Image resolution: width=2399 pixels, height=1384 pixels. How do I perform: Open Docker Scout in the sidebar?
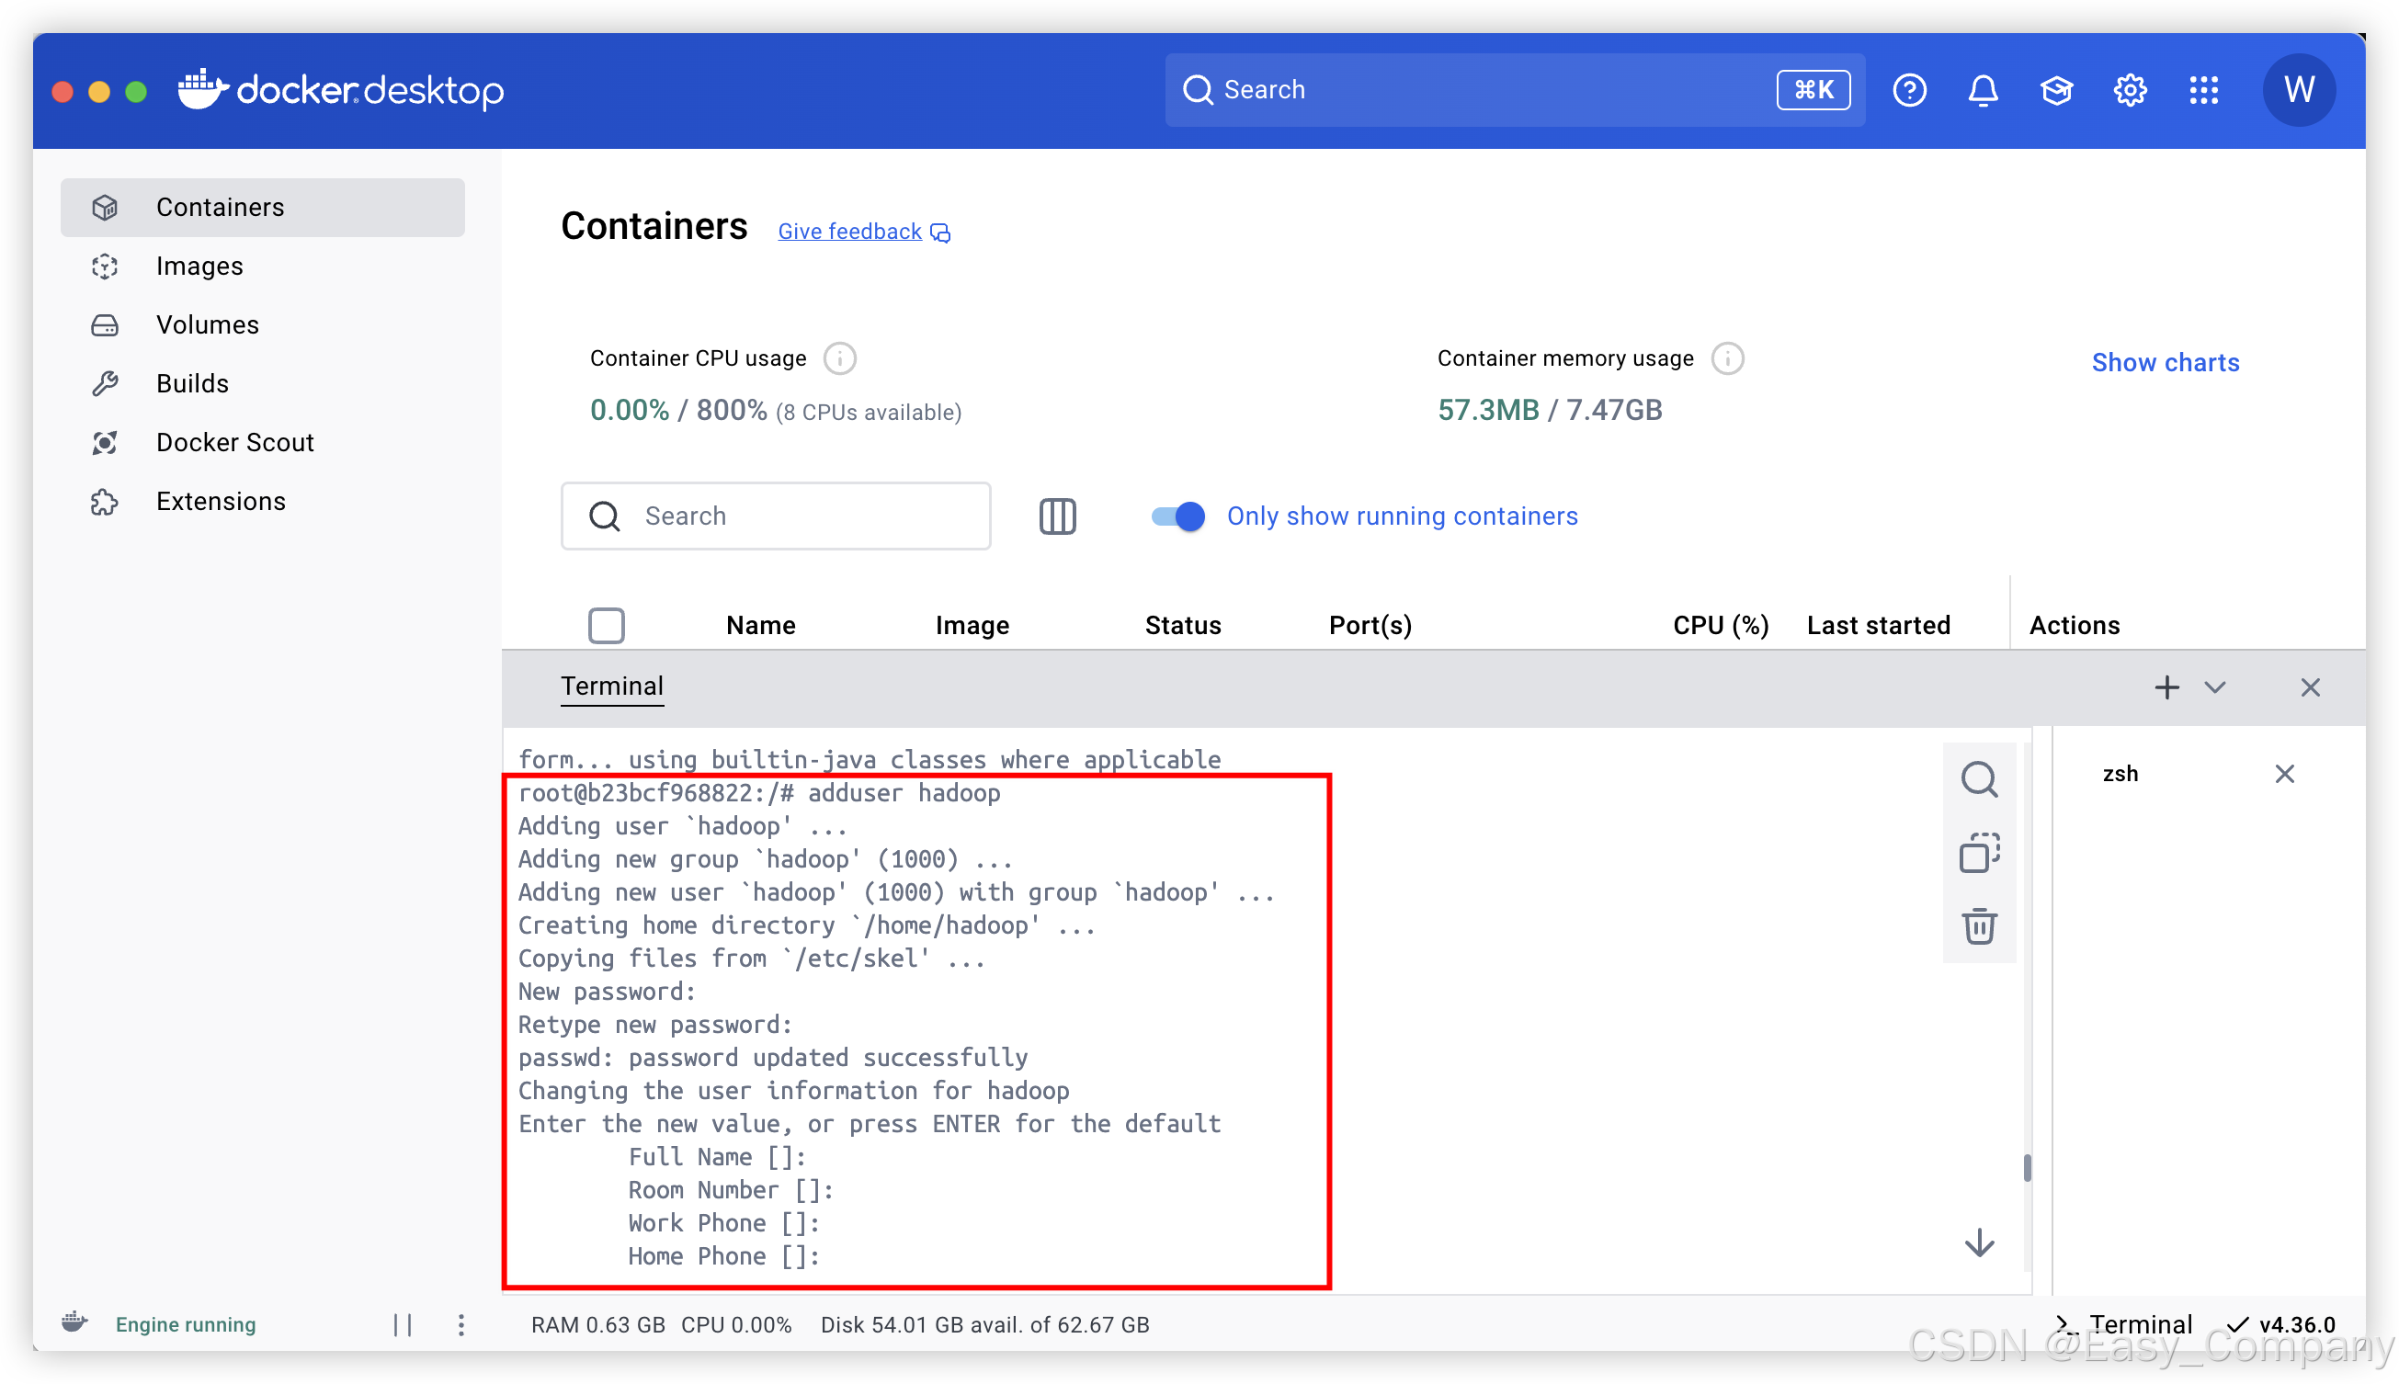[262, 443]
